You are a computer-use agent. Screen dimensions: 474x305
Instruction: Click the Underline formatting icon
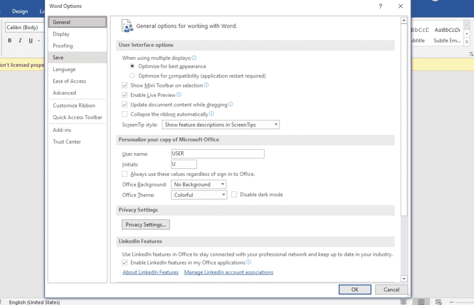click(30, 40)
